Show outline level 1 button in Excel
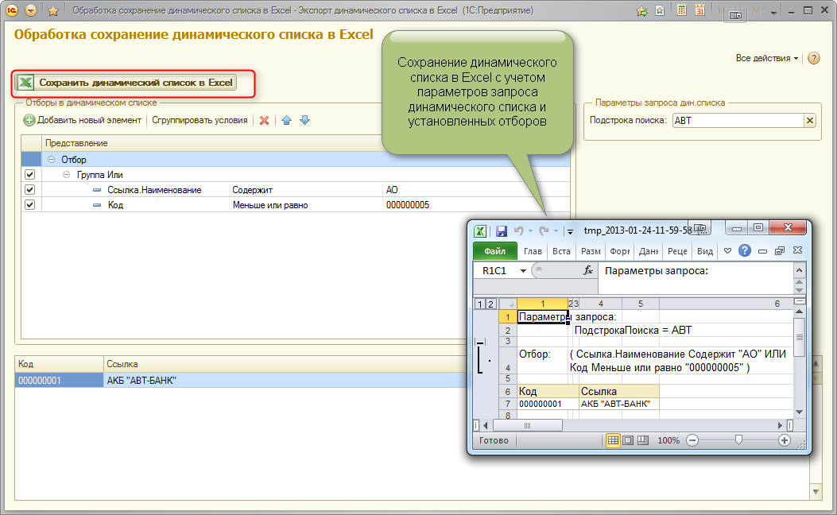 coord(480,304)
